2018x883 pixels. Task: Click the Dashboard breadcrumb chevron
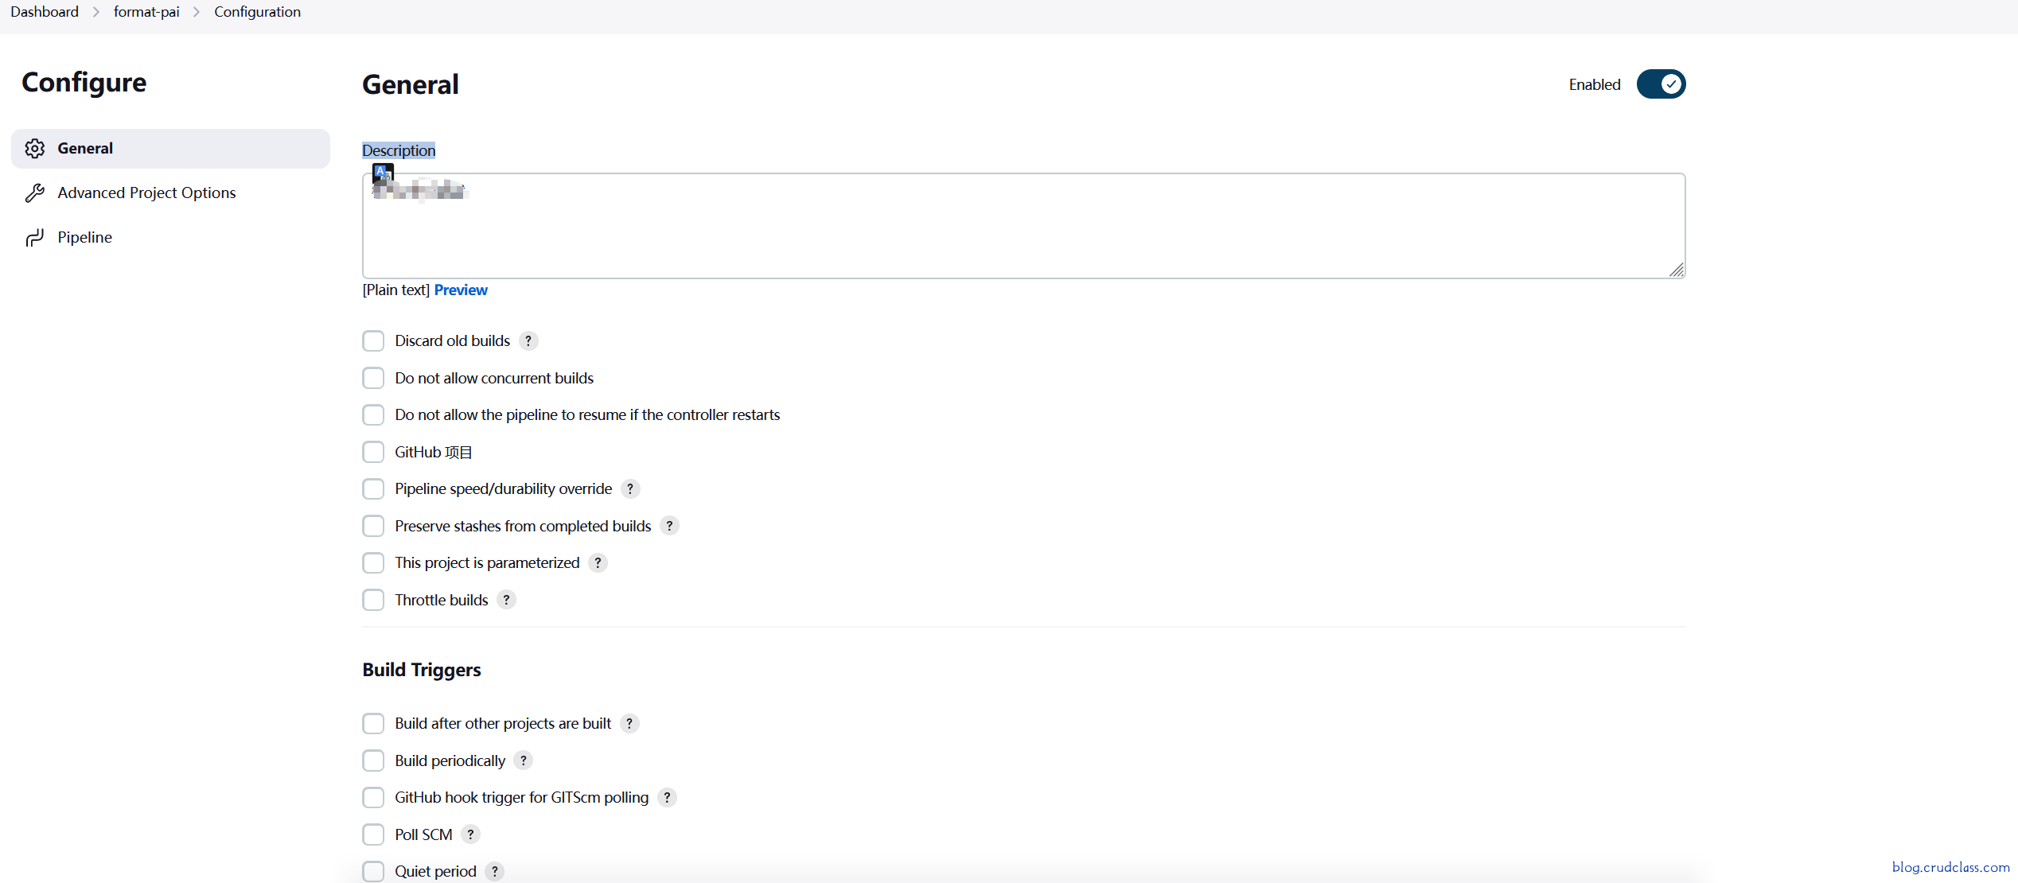pyautogui.click(x=96, y=12)
